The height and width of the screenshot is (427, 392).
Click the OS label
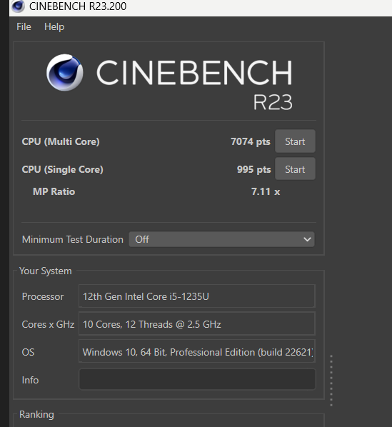(28, 352)
